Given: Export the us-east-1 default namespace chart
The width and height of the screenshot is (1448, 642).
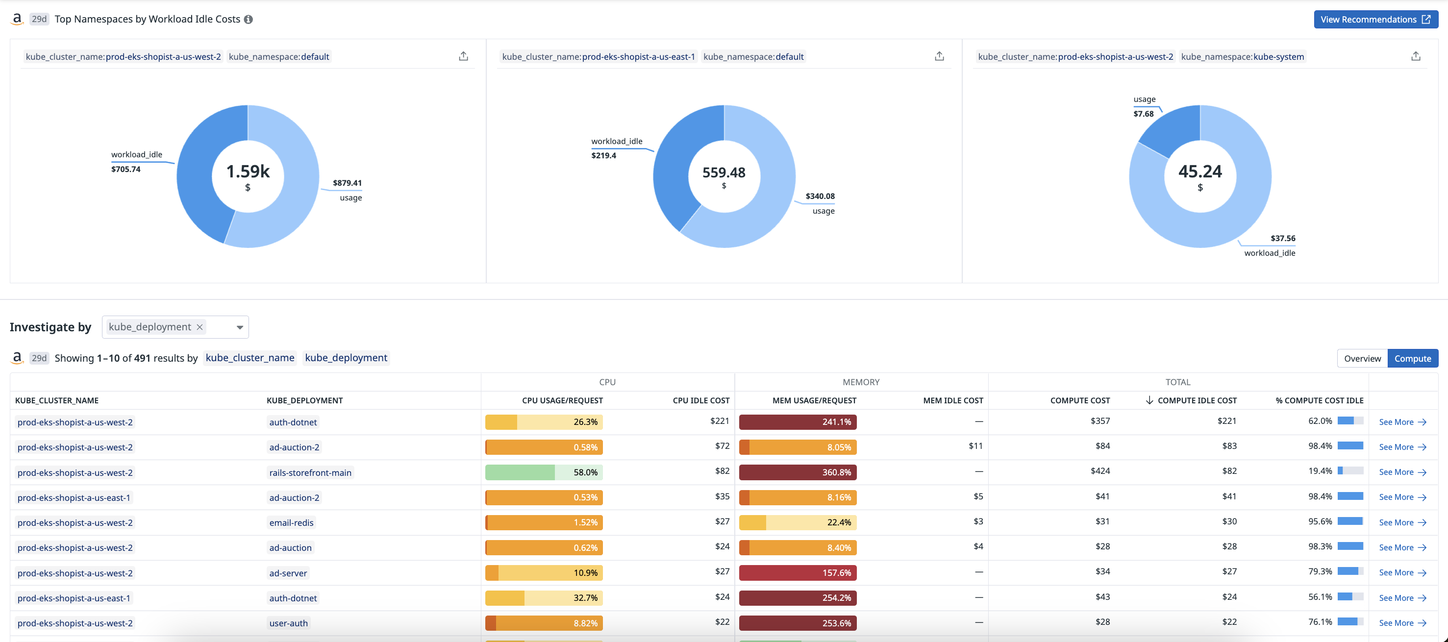Looking at the screenshot, I should click(939, 56).
